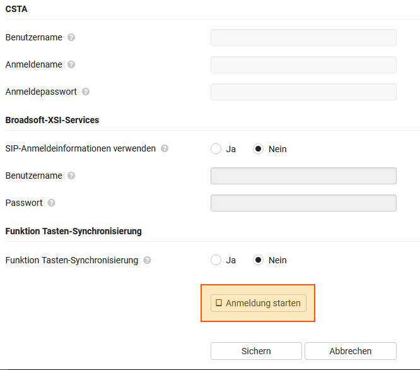Show help for Anmeldepasswort
420x370 pixels.
click(86, 92)
